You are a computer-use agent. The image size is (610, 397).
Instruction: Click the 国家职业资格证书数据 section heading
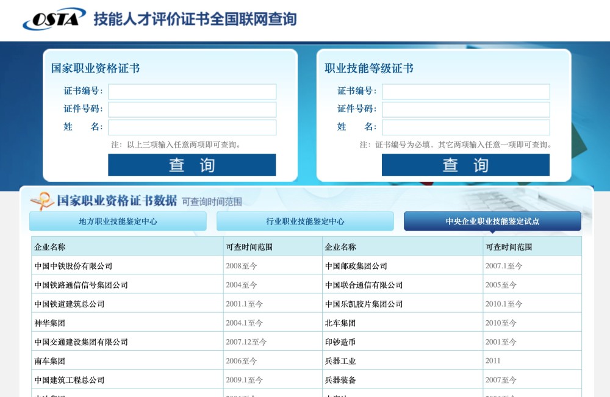pyautogui.click(x=117, y=201)
